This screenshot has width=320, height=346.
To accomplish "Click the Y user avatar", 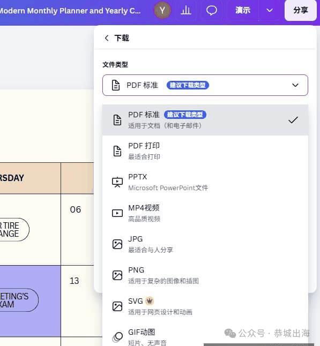I will point(162,10).
